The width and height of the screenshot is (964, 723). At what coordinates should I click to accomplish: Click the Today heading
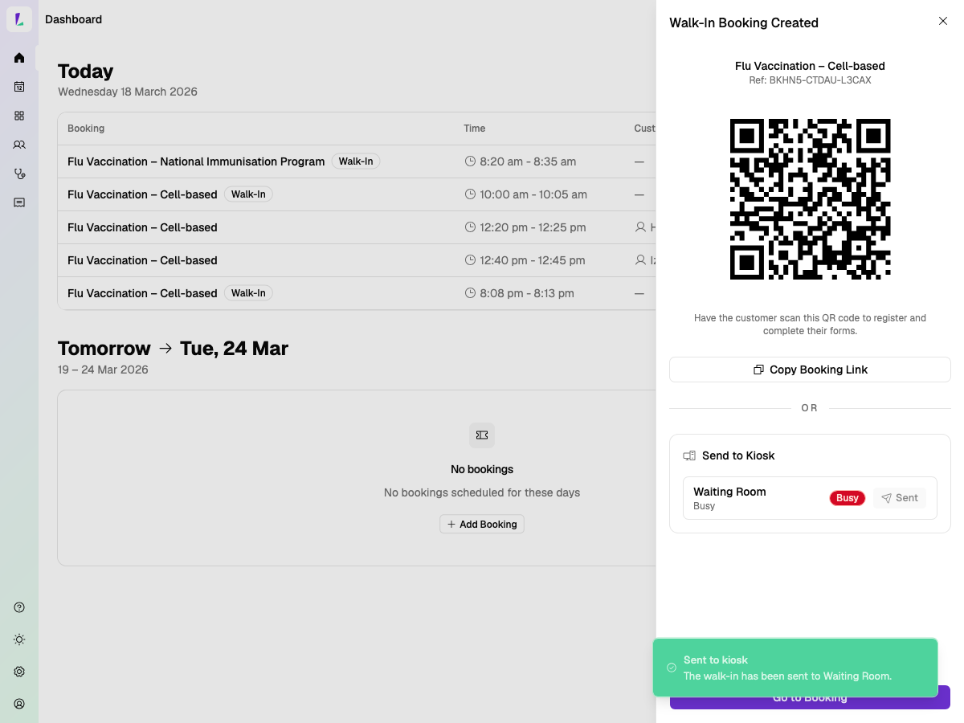coord(86,71)
